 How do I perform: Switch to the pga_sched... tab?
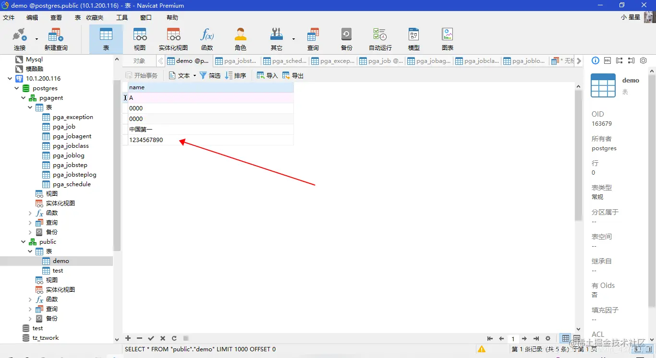[x=285, y=61]
